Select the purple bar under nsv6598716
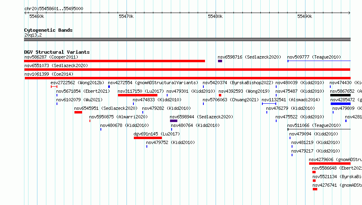 click(x=220, y=61)
